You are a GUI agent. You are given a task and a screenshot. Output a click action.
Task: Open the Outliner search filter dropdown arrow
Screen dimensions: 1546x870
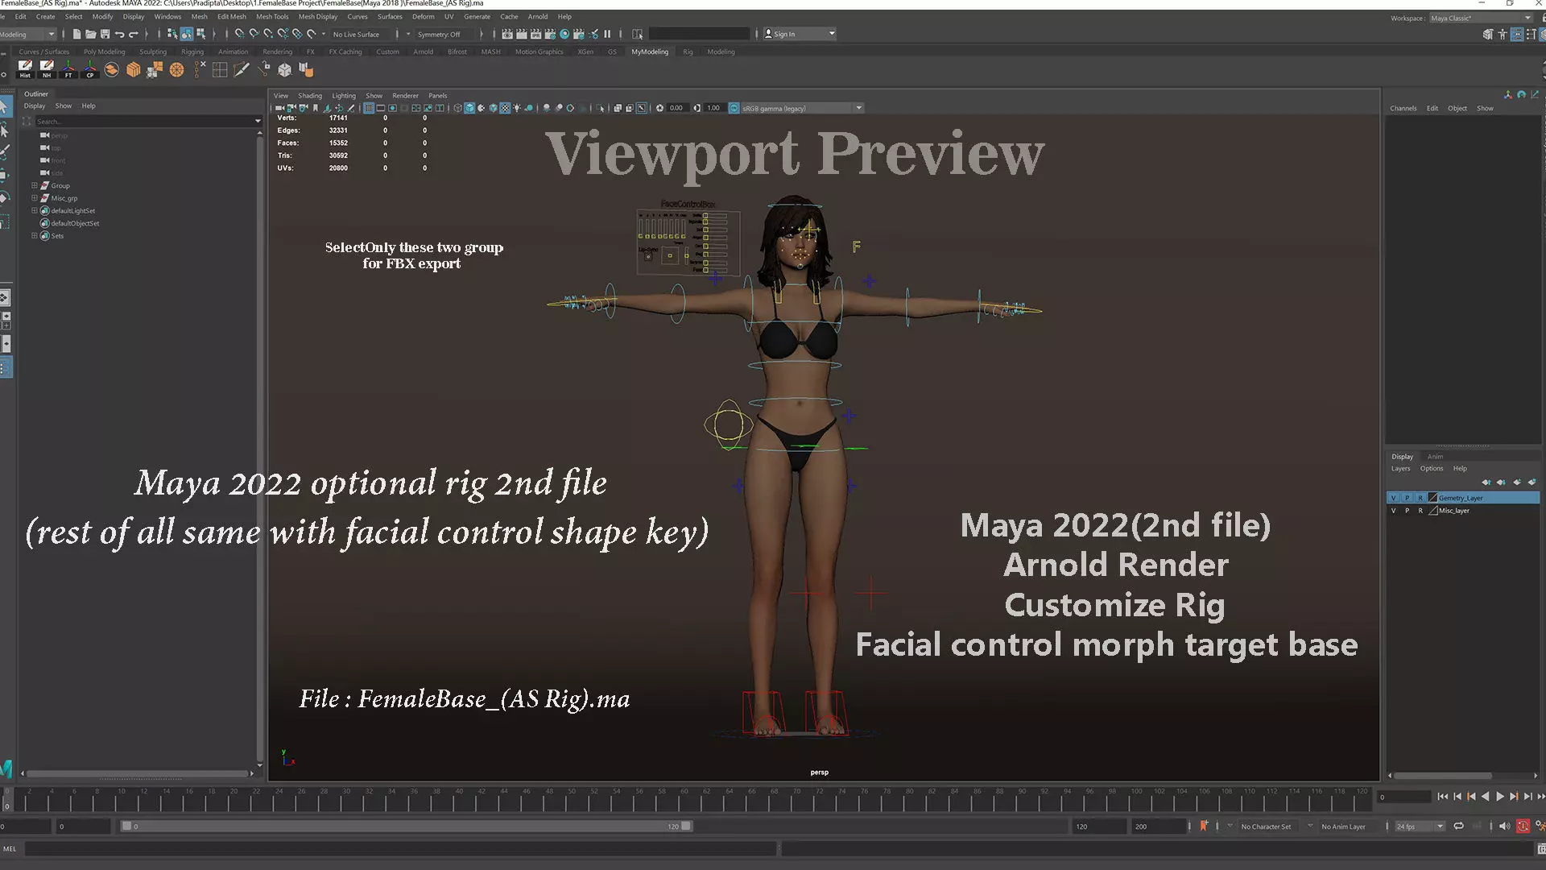pyautogui.click(x=258, y=122)
